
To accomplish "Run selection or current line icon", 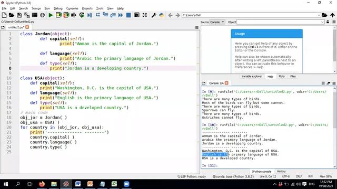I will 74,15.
